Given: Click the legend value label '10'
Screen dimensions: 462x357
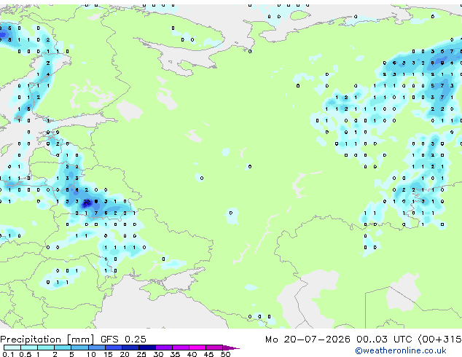Looking at the screenshot, I should (91, 354).
